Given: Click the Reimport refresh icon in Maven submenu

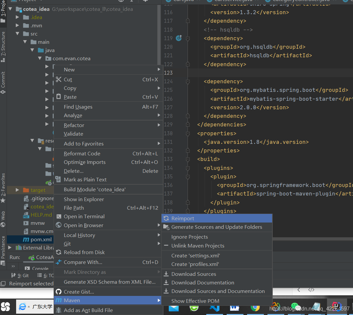Looking at the screenshot, I should [x=166, y=219].
